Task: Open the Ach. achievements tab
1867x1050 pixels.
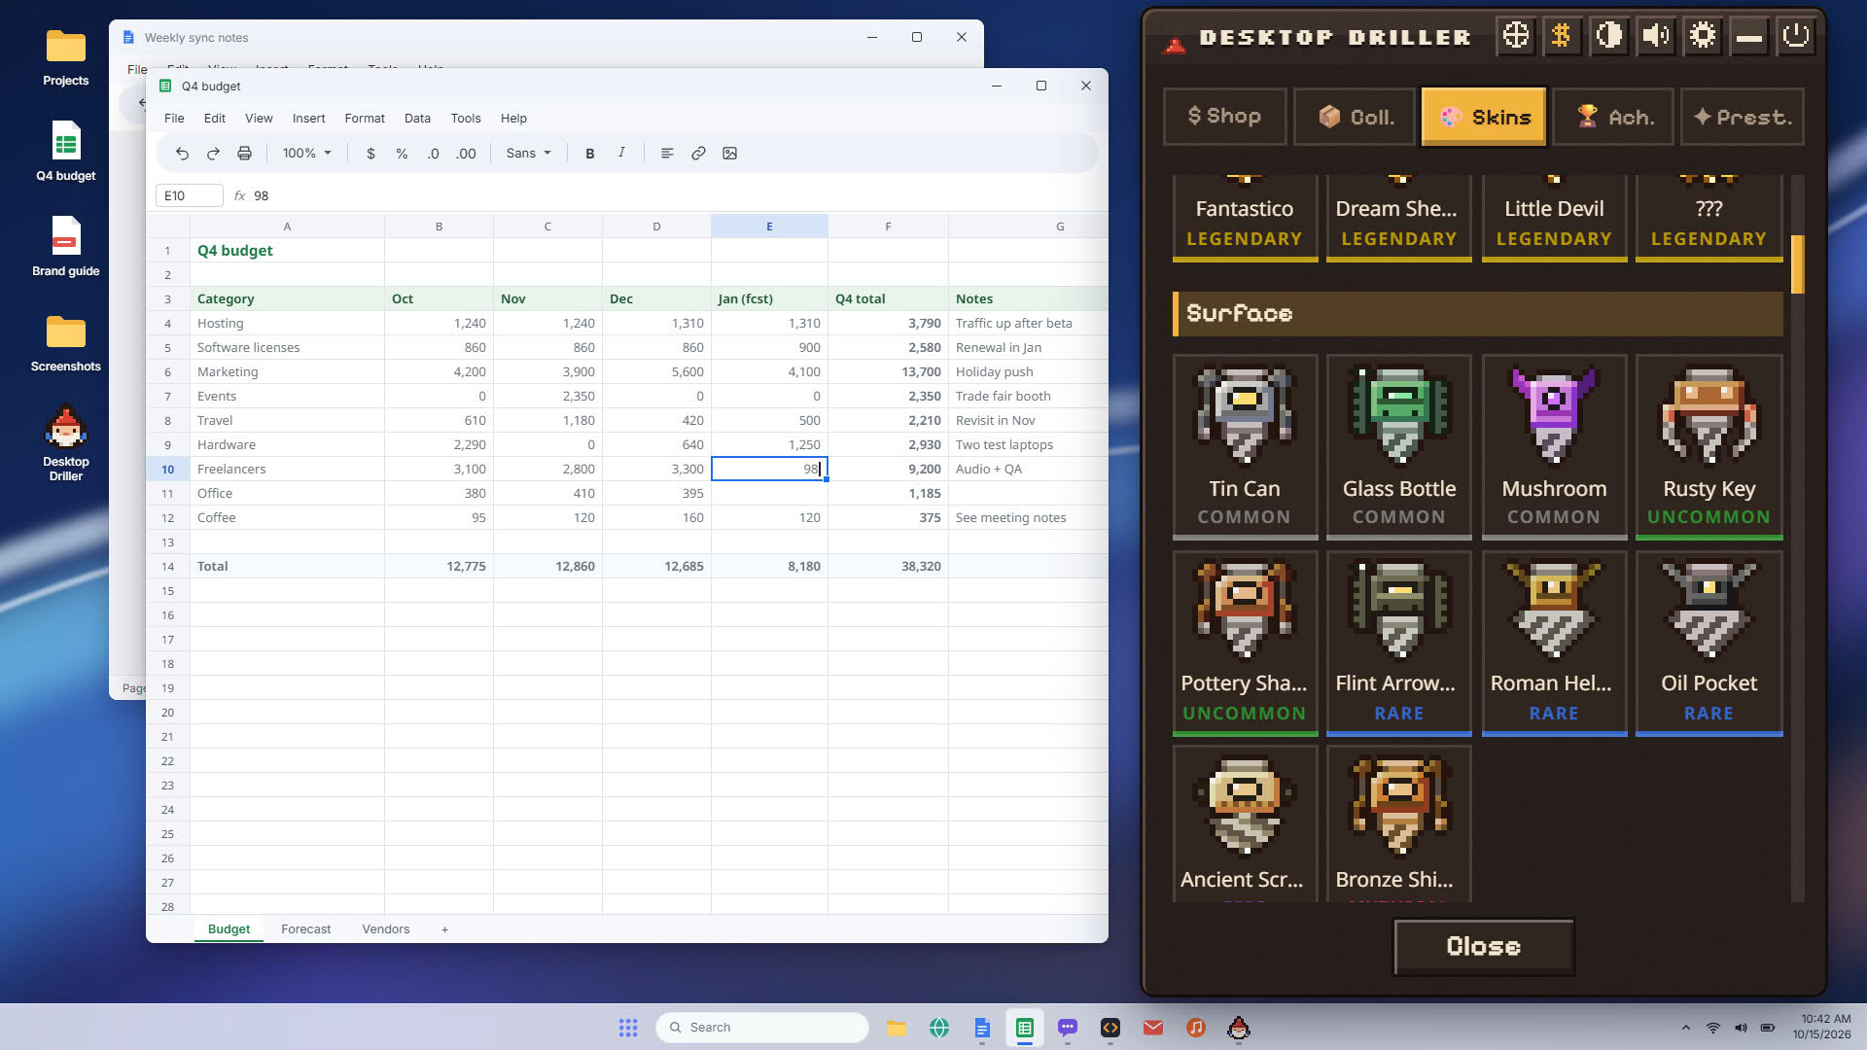Action: 1613,117
